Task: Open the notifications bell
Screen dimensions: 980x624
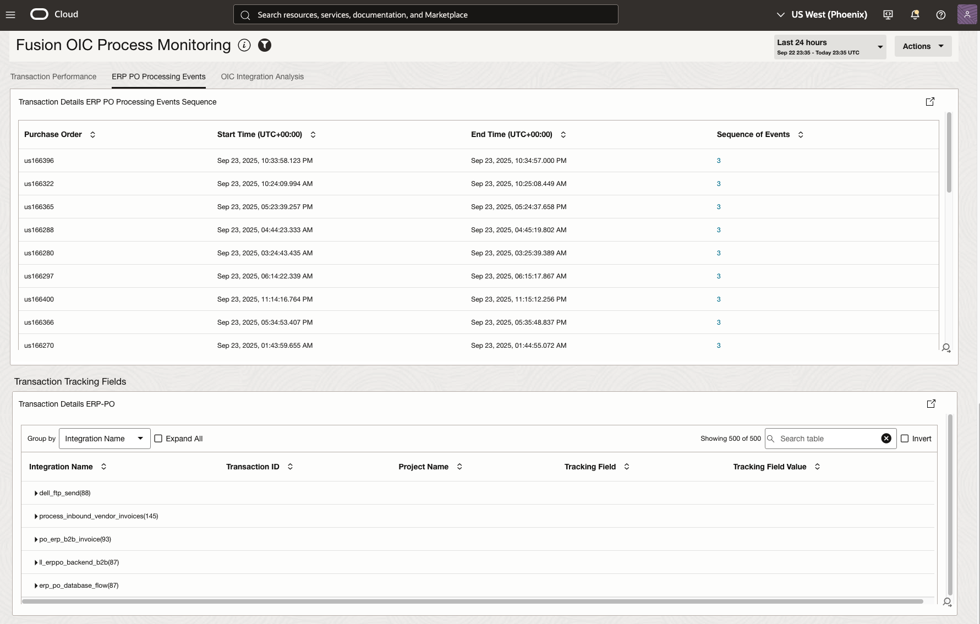Action: [915, 15]
